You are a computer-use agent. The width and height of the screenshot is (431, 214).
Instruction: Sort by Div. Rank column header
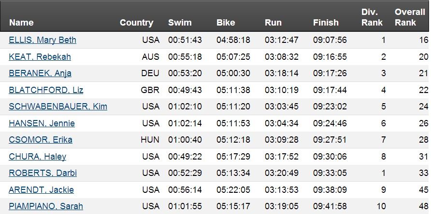tap(372, 17)
